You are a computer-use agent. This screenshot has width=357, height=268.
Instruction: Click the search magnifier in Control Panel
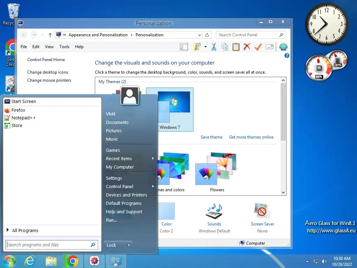pos(281,35)
